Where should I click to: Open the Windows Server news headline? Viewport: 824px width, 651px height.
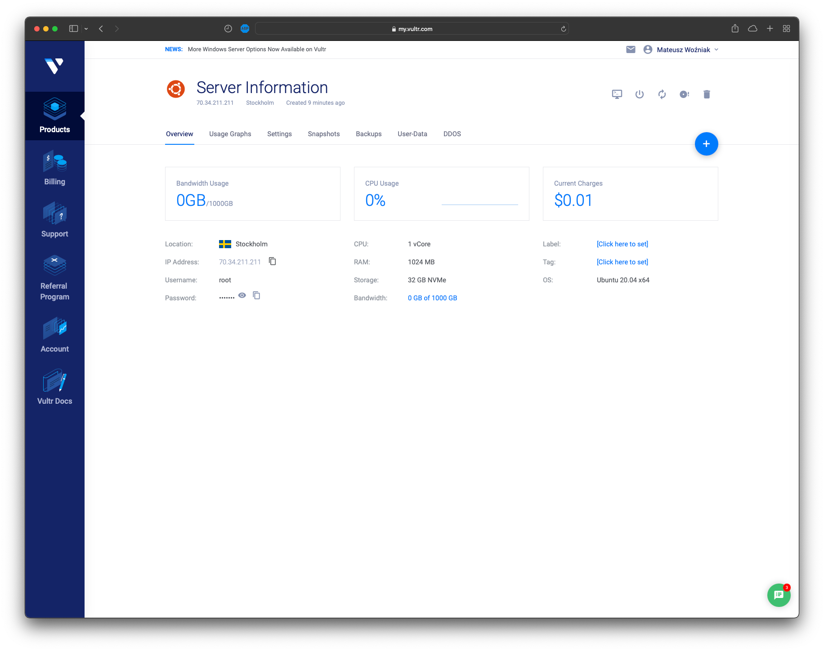coord(257,49)
